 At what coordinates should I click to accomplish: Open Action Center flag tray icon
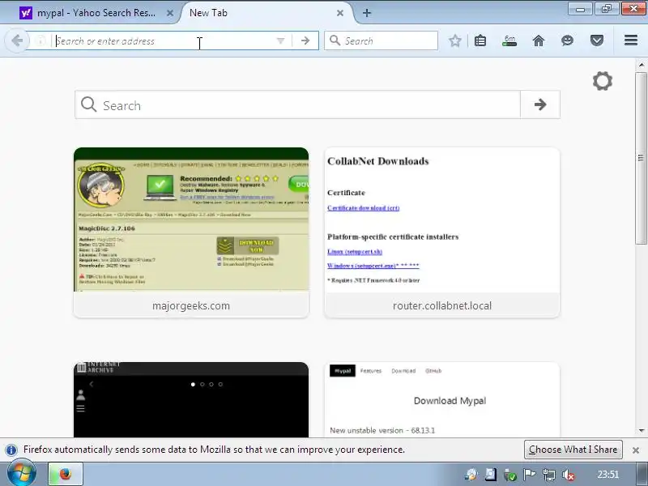(530, 475)
